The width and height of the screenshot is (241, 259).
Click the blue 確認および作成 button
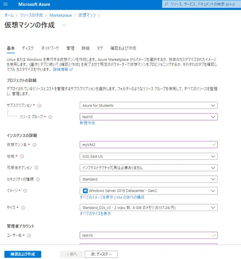point(23,254)
